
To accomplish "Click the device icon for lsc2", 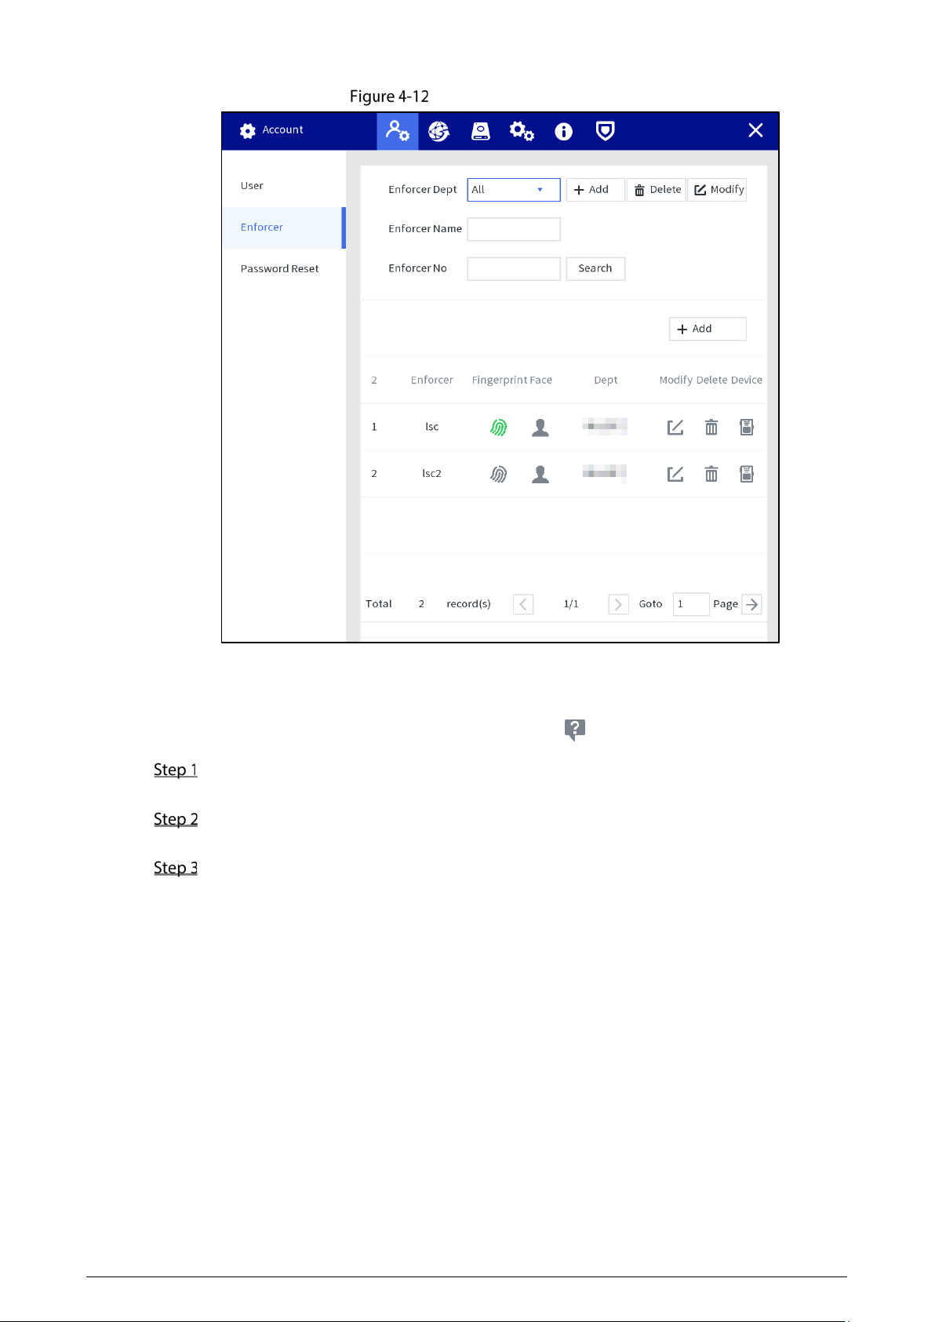I will click(747, 474).
